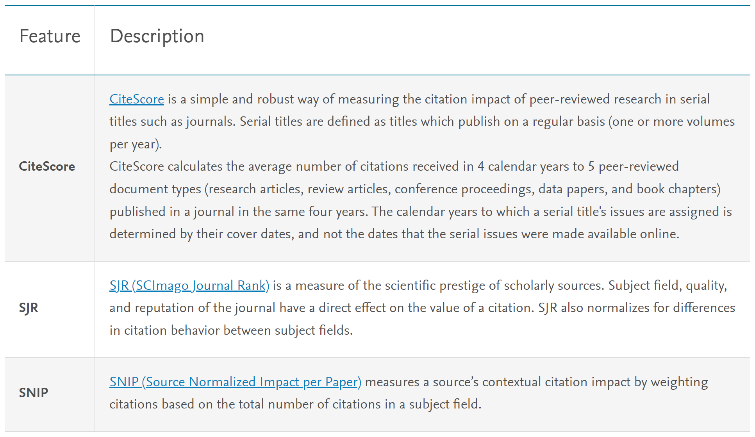Select the bold SJR row label
The width and height of the screenshot is (755, 437).
pyautogui.click(x=29, y=308)
